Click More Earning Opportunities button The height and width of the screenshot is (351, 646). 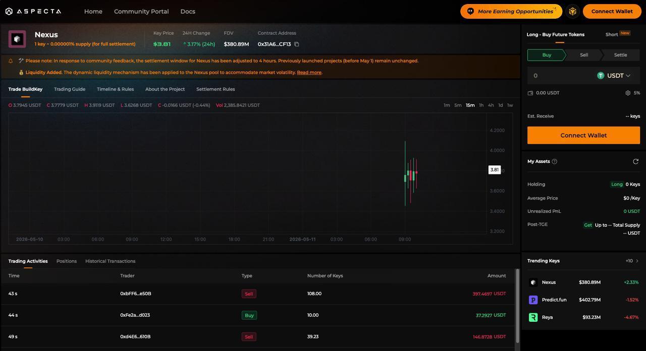[x=511, y=11]
